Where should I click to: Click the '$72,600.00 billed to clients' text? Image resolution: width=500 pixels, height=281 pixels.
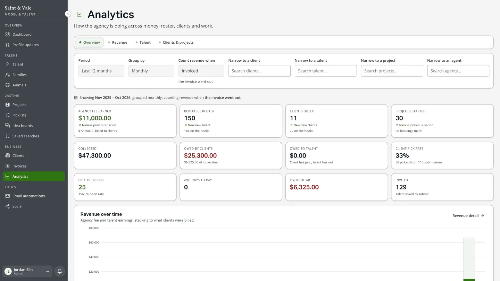coord(98,131)
